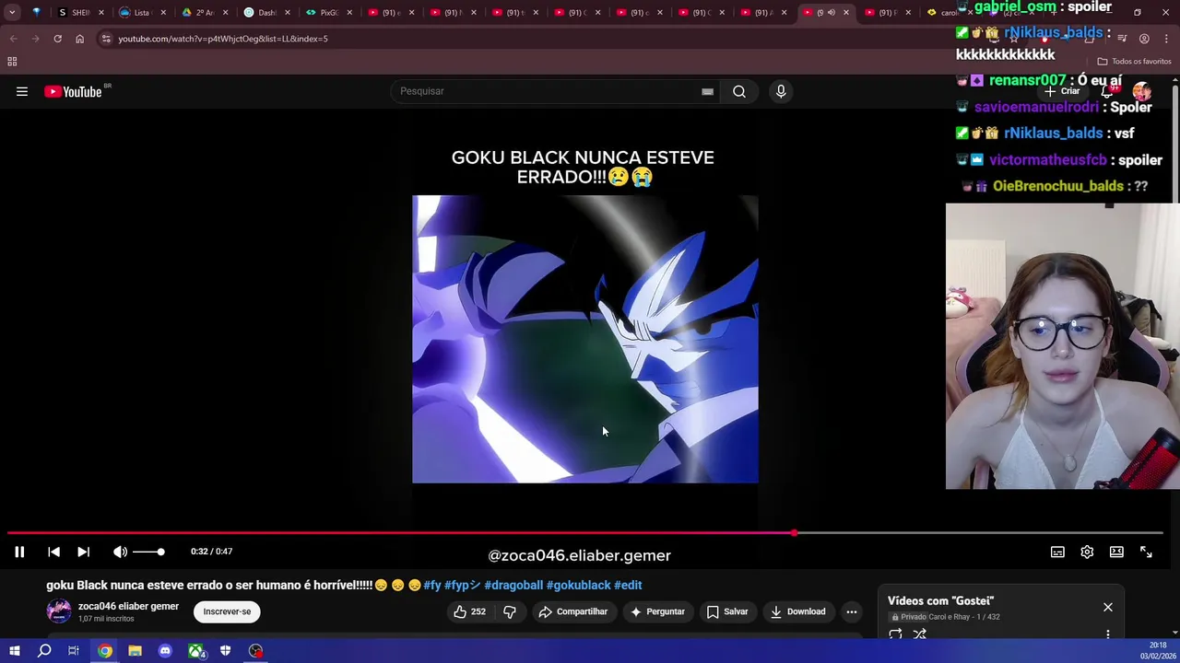Screen dimensions: 1180x663
Task: Open the bookmarks apps grid icon
Action: point(12,62)
